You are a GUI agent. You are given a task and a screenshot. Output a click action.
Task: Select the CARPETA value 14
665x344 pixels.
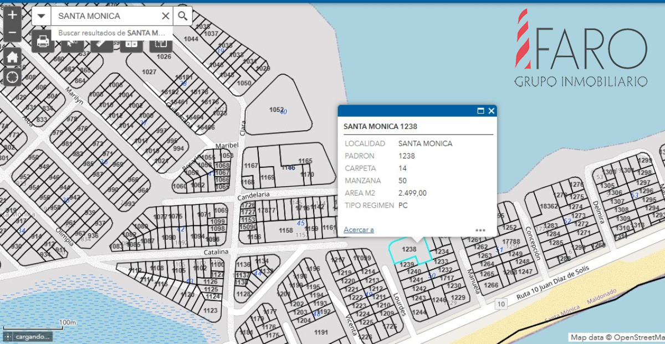[403, 168]
